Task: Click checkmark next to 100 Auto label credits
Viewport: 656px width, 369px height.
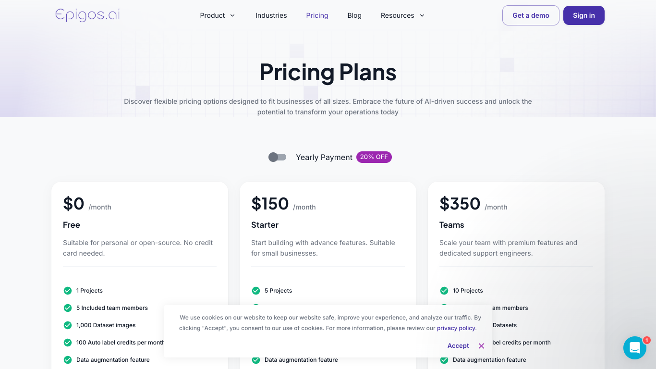Action: point(68,343)
